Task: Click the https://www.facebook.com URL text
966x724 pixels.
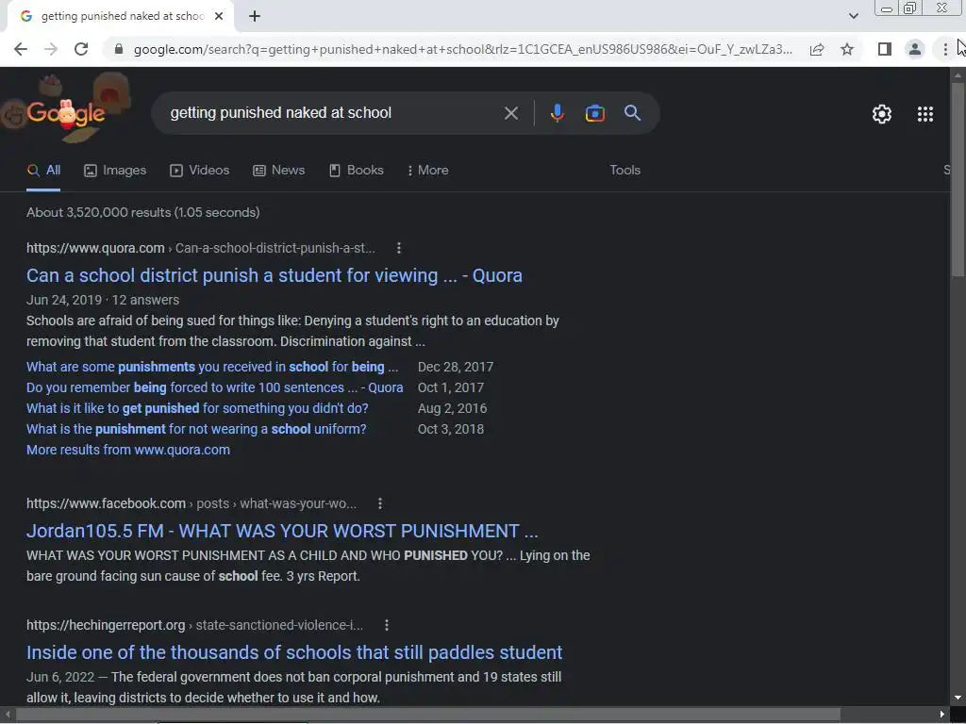Action: click(106, 503)
